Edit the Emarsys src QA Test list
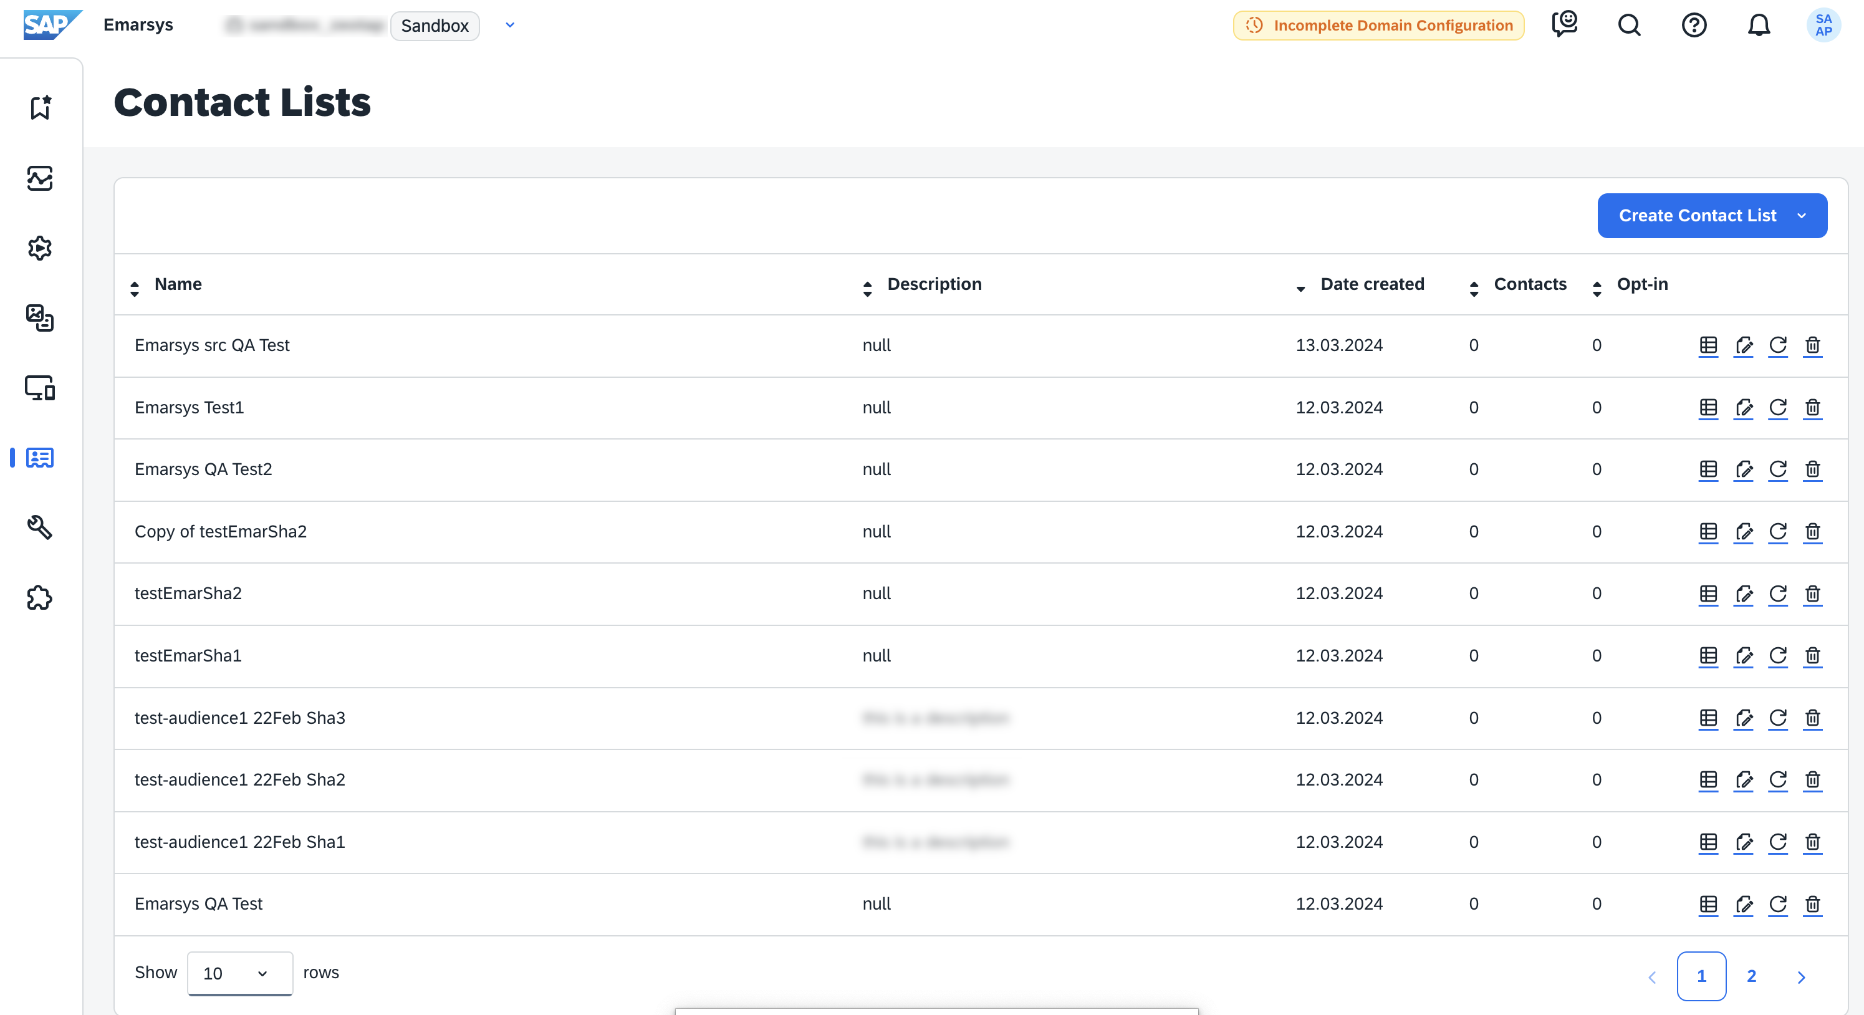1864x1015 pixels. pyautogui.click(x=1743, y=345)
